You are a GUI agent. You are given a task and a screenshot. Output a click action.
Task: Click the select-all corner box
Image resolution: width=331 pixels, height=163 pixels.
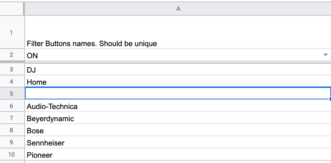[11, 9]
